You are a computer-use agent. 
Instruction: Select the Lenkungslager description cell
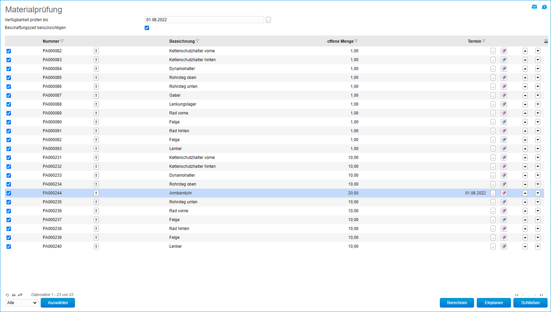pos(183,104)
